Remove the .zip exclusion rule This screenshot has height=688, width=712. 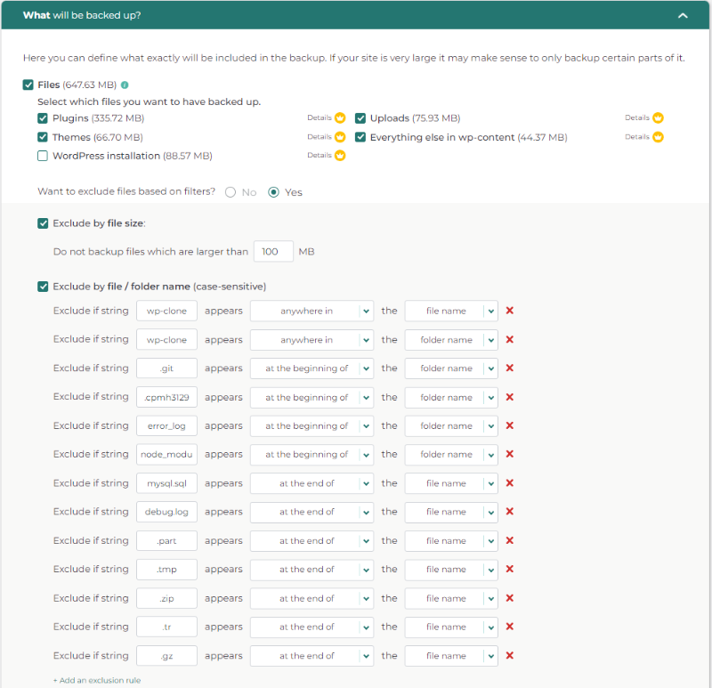pyautogui.click(x=510, y=598)
